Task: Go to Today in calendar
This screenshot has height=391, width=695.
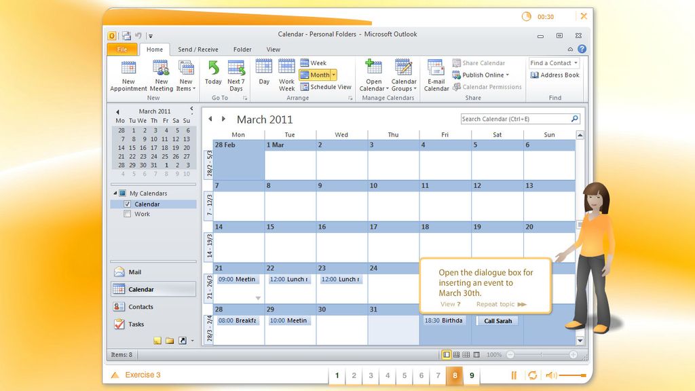Action: coord(213,73)
